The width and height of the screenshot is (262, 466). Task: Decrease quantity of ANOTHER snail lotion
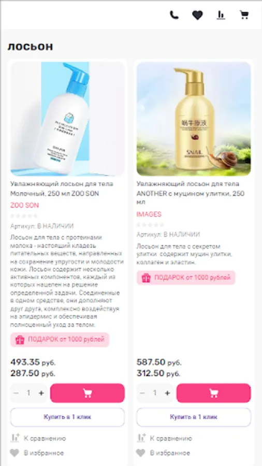coord(142,393)
